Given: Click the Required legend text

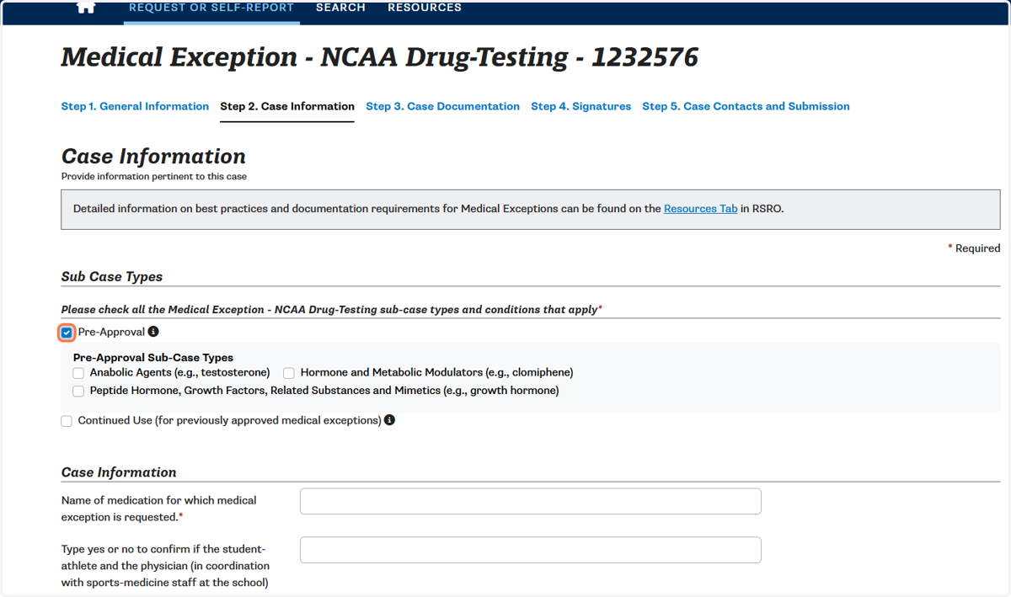Looking at the screenshot, I should tap(974, 248).
